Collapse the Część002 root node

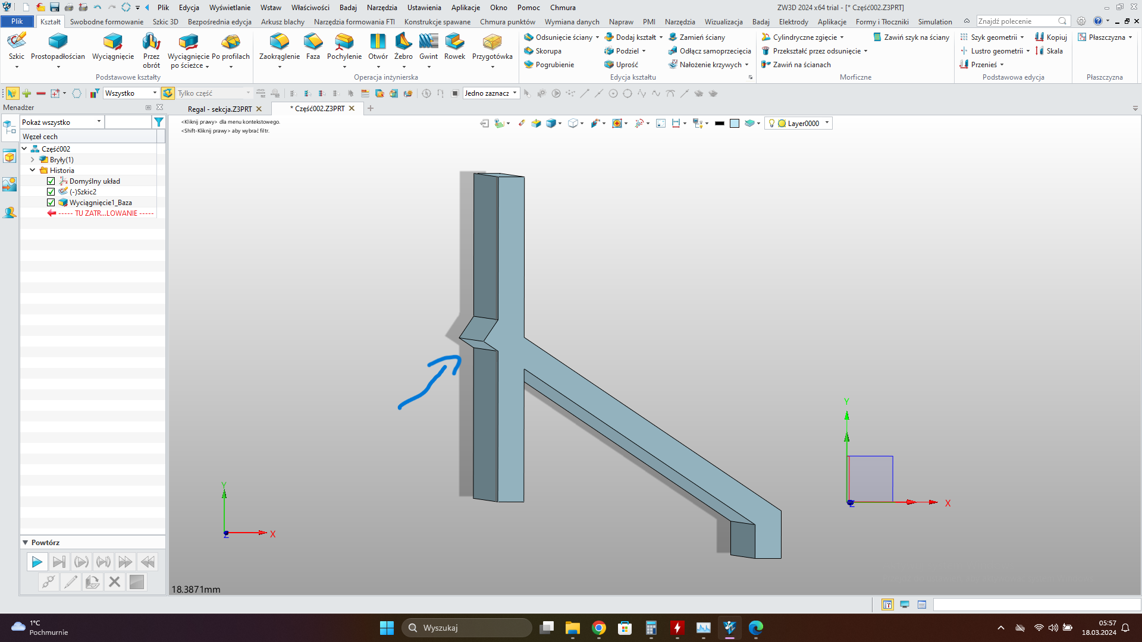coord(24,149)
